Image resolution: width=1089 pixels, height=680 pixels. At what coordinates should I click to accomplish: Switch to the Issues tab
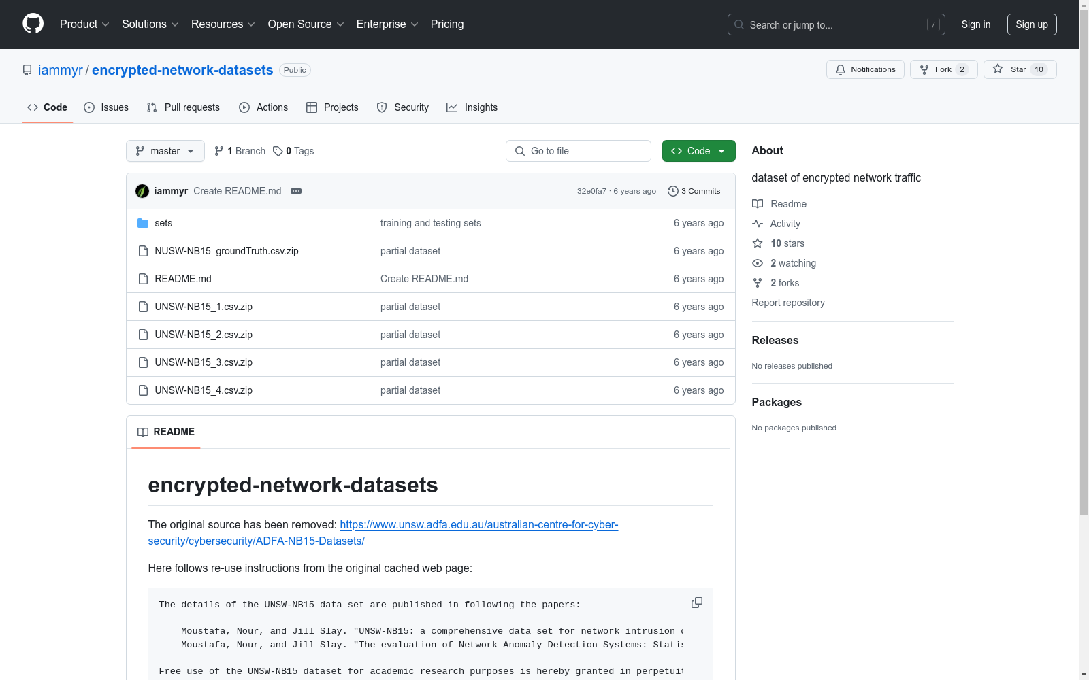click(106, 107)
